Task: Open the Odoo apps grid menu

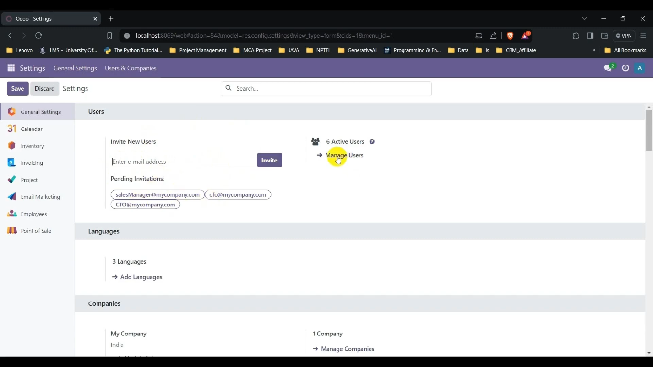Action: [x=11, y=68]
